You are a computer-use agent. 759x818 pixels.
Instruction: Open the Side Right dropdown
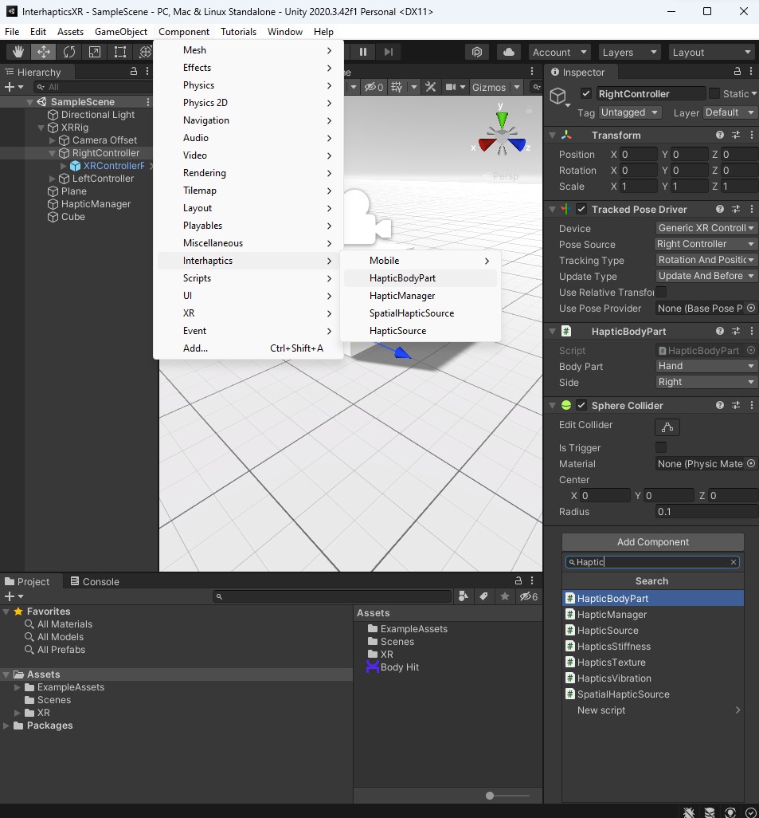(x=706, y=382)
